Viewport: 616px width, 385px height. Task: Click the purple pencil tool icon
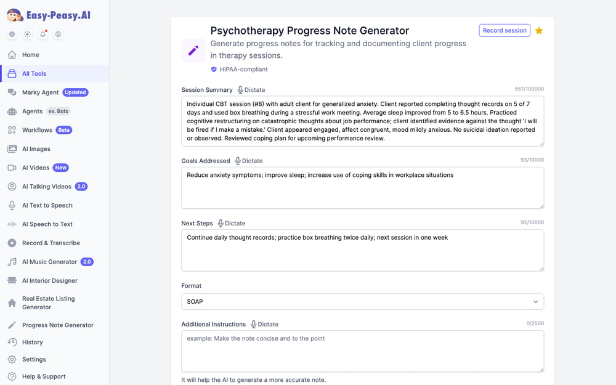pyautogui.click(x=193, y=51)
